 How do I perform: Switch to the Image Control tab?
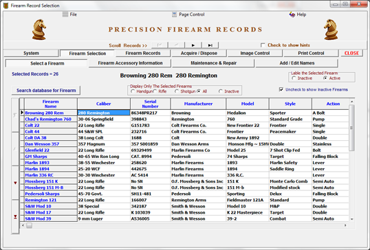click(255, 54)
